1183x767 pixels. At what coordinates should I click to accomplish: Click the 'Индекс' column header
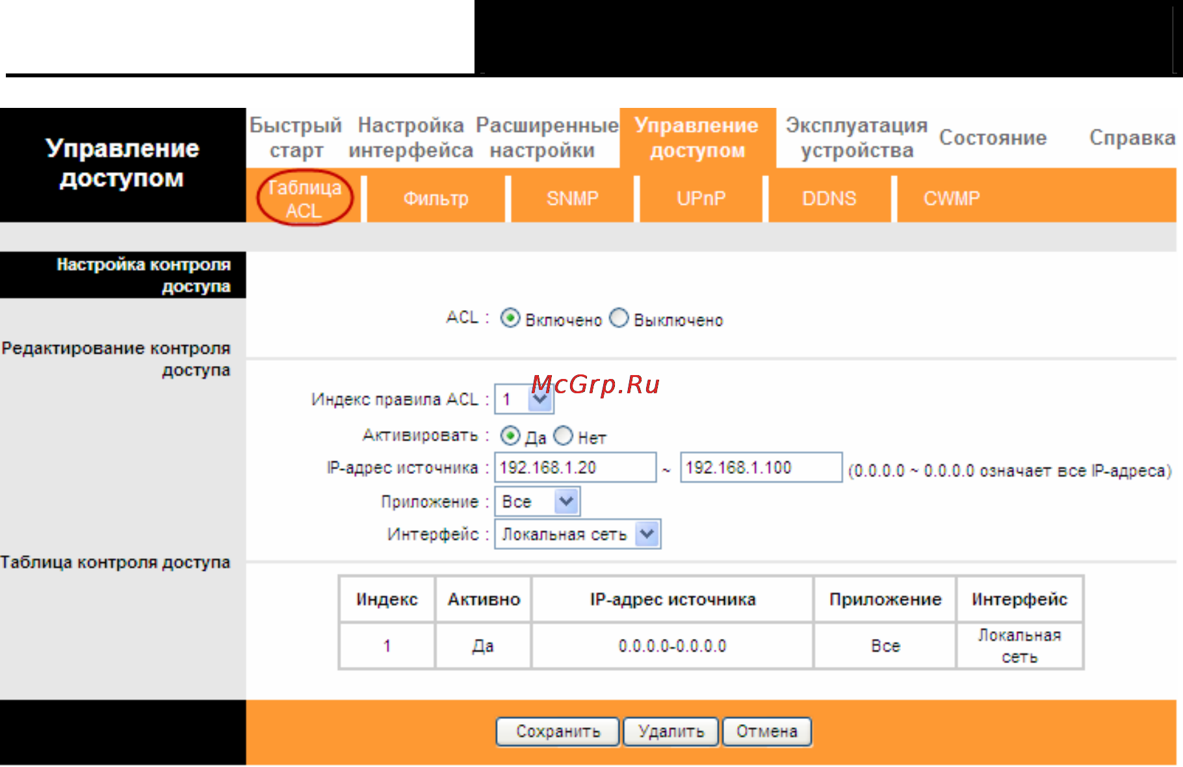point(387,599)
